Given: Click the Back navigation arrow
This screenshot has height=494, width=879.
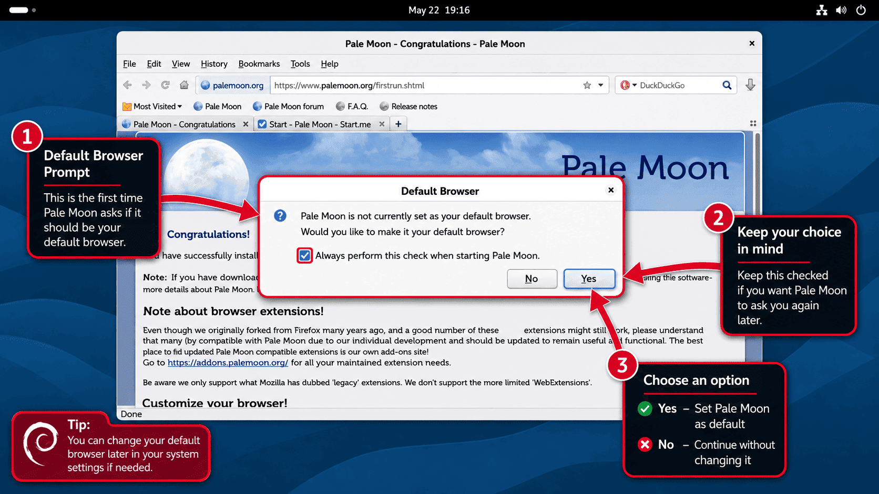Looking at the screenshot, I should click(x=127, y=85).
